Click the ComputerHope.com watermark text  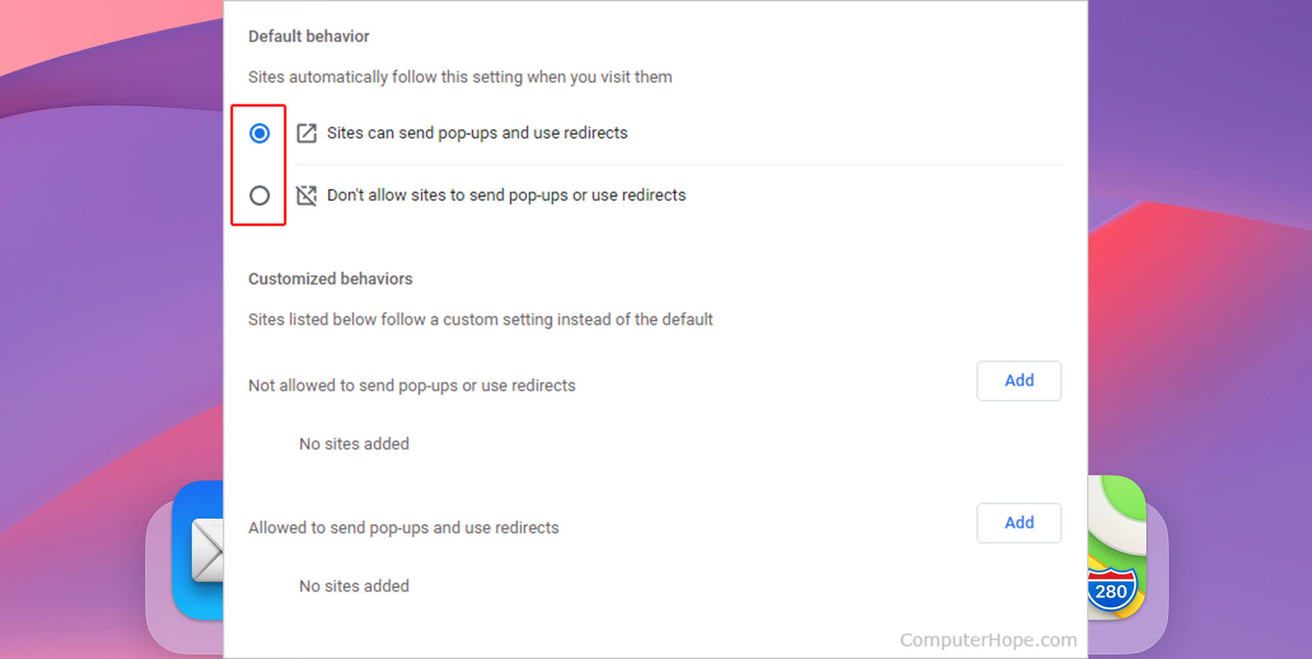[988, 640]
